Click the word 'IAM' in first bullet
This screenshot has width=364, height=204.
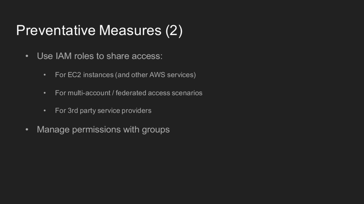coord(64,56)
